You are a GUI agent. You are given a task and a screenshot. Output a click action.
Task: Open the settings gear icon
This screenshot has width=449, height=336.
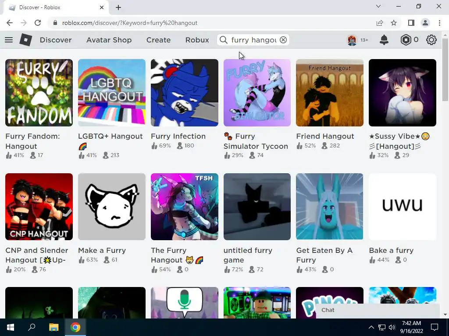tap(431, 40)
